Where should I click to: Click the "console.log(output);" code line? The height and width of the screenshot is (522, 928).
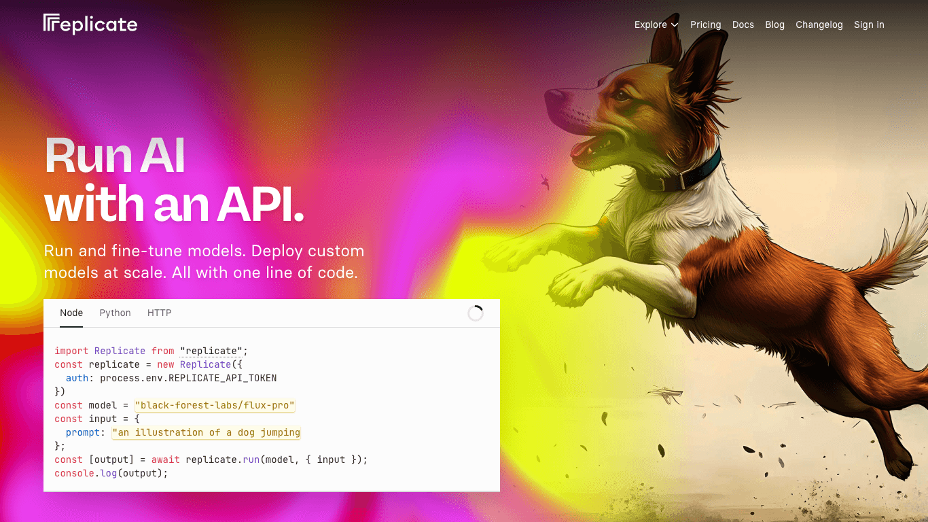click(x=111, y=473)
